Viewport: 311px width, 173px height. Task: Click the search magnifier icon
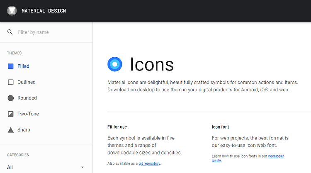click(10, 32)
